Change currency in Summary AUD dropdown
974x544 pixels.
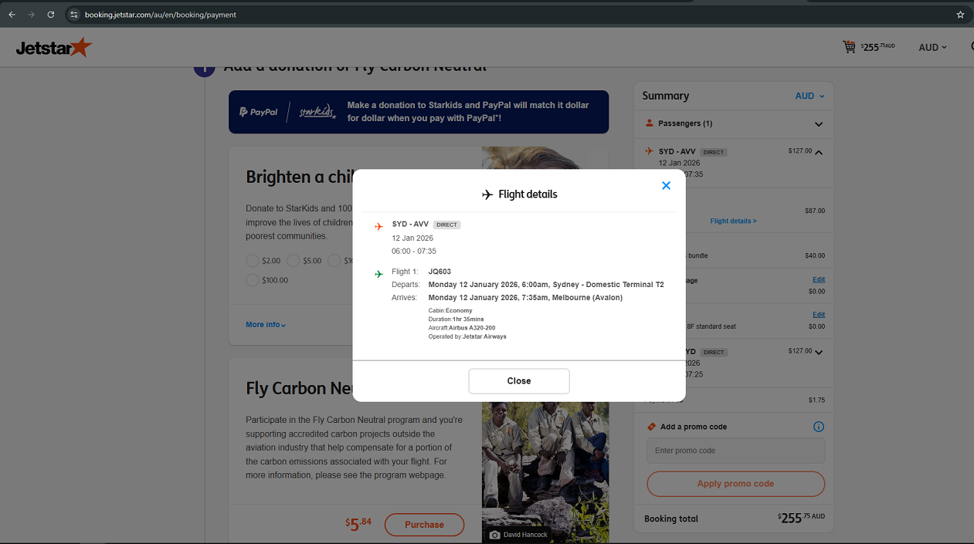pyautogui.click(x=809, y=96)
